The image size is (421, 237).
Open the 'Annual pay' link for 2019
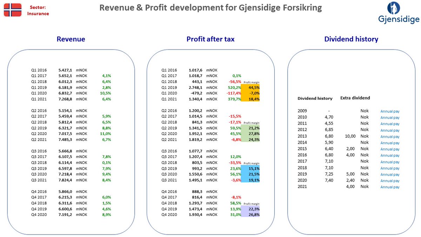tap(390, 175)
